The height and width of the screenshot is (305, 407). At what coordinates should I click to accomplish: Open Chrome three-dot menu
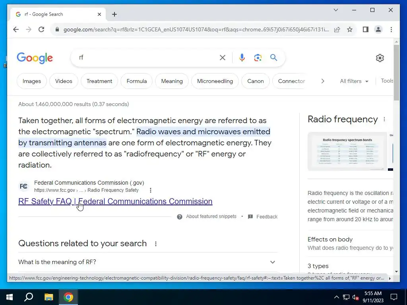click(391, 29)
